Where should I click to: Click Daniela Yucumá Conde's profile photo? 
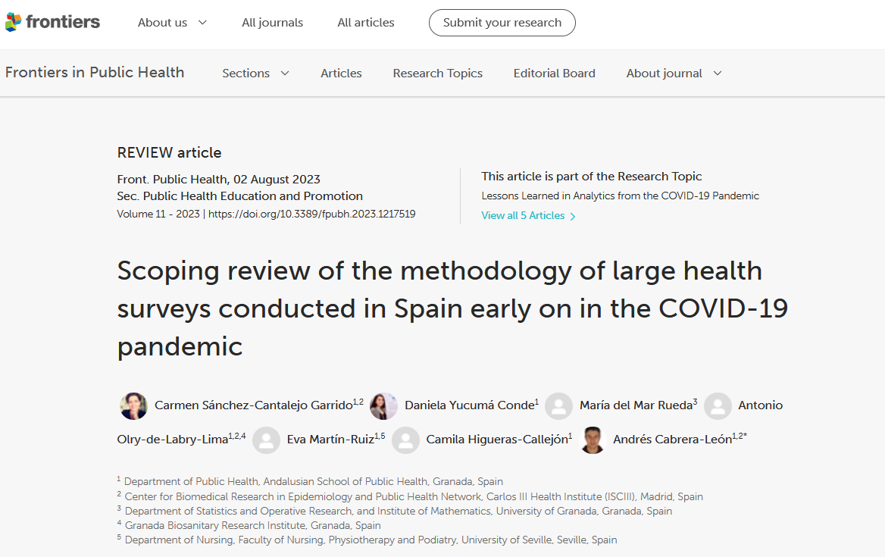[x=384, y=406]
